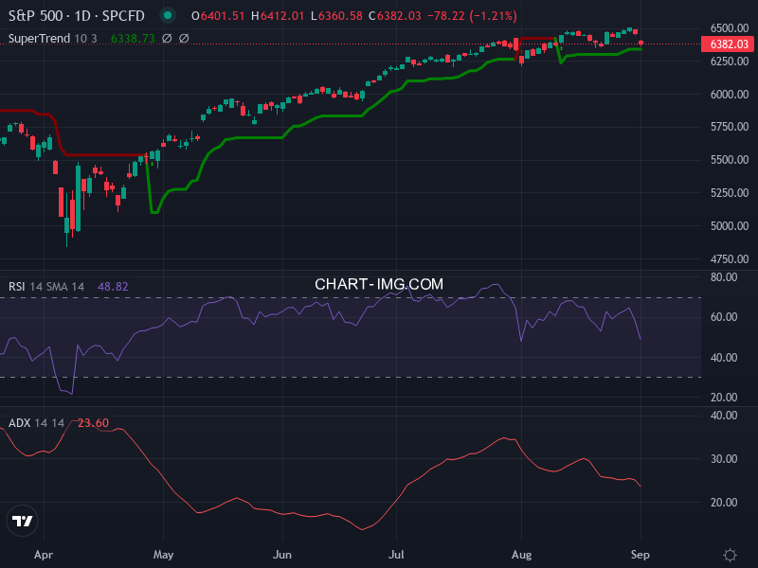Select the S&P 500 symbol title

(x=77, y=16)
